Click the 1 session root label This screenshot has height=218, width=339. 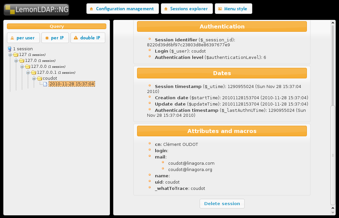point(23,49)
